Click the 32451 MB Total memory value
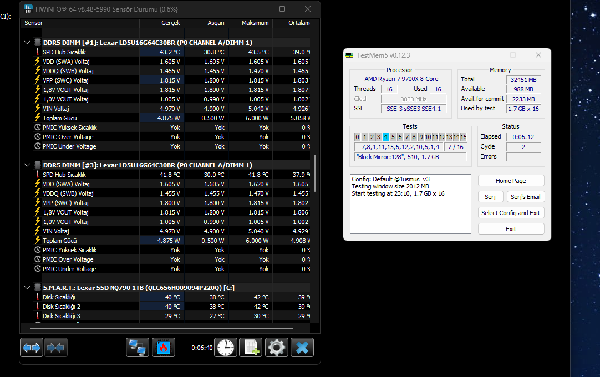The image size is (600, 377). pos(523,80)
